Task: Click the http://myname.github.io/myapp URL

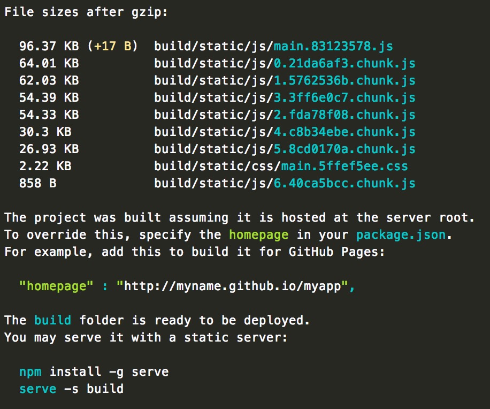Action: tap(232, 286)
